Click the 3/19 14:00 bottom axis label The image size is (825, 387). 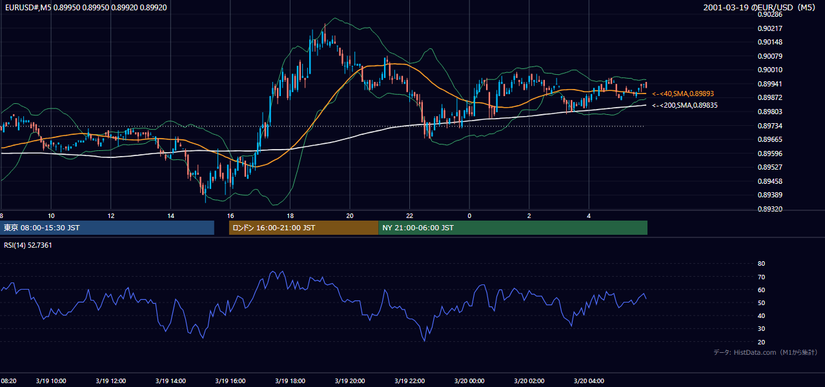pyautogui.click(x=170, y=381)
